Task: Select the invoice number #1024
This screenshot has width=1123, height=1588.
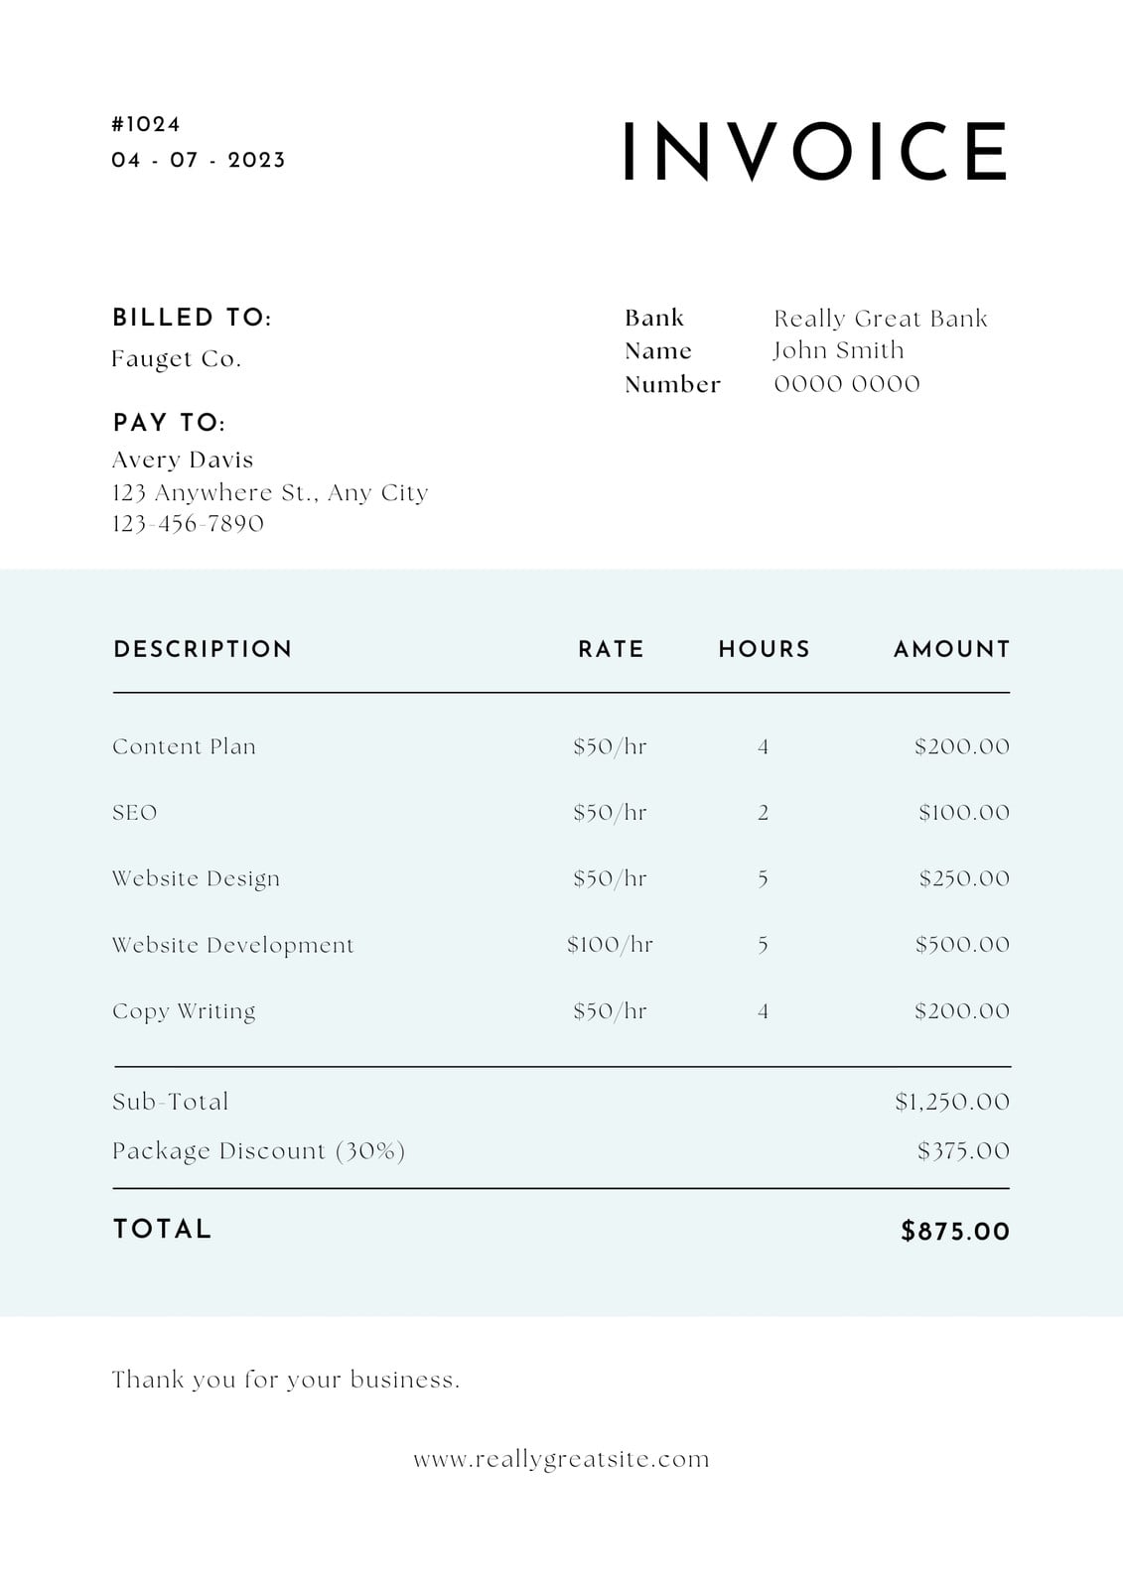Action: [x=146, y=124]
